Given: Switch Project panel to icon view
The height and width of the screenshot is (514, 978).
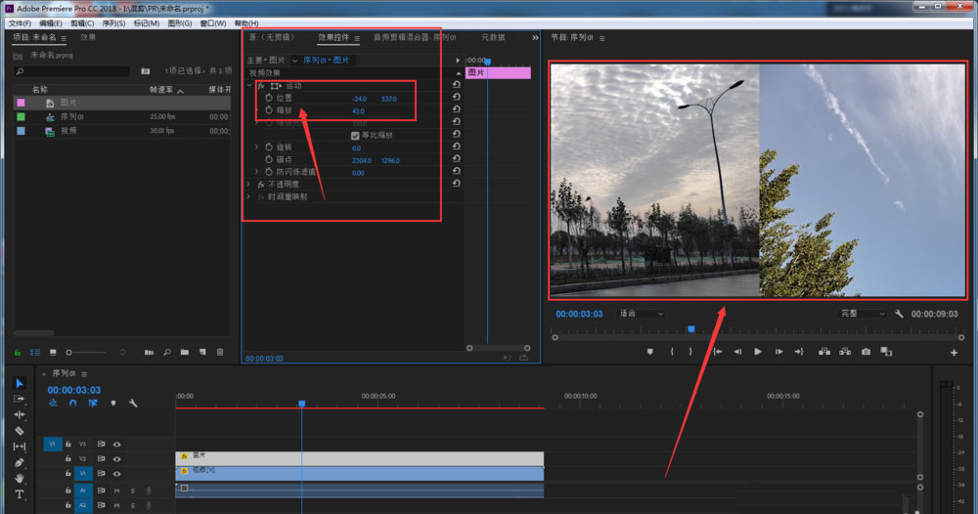Looking at the screenshot, I should pos(53,353).
